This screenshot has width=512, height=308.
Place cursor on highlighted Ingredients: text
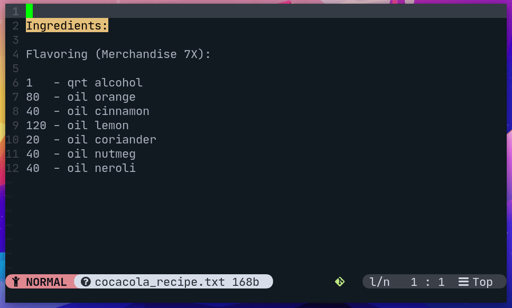click(67, 25)
